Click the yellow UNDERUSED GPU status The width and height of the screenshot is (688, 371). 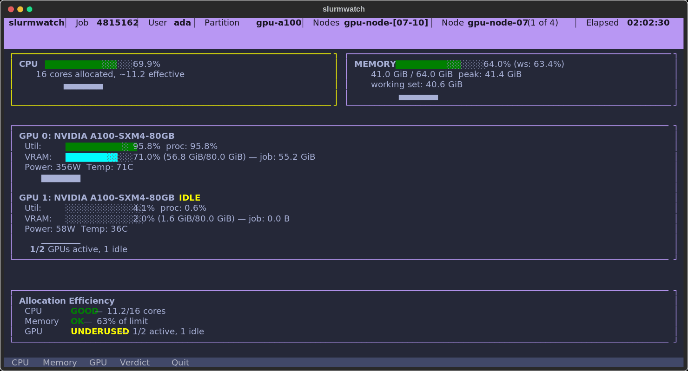(x=99, y=332)
